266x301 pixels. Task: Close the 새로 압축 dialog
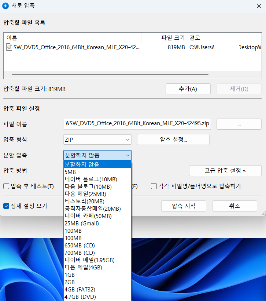[x=259, y=6]
